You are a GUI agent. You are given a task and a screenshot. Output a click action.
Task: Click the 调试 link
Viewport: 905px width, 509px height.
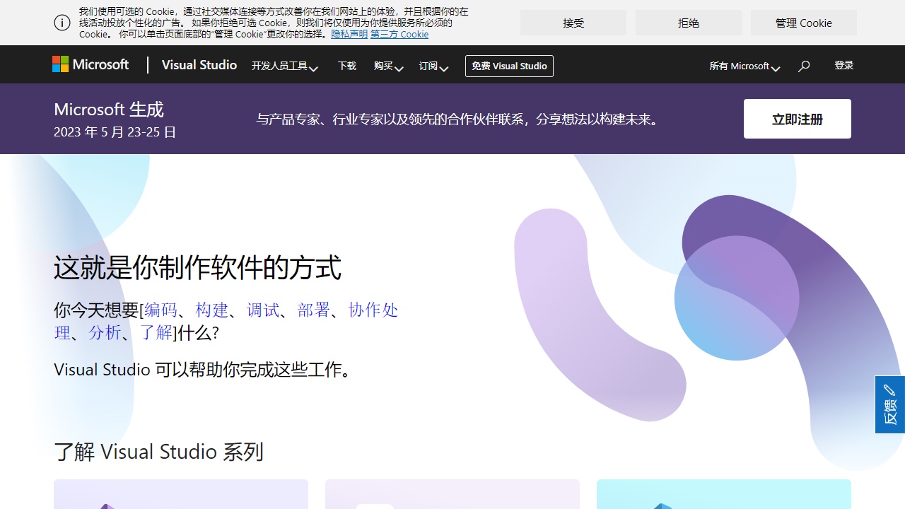coord(263,310)
